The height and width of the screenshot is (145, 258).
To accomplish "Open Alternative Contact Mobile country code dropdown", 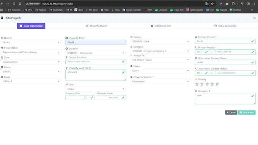I will pyautogui.click(x=205, y=73).
